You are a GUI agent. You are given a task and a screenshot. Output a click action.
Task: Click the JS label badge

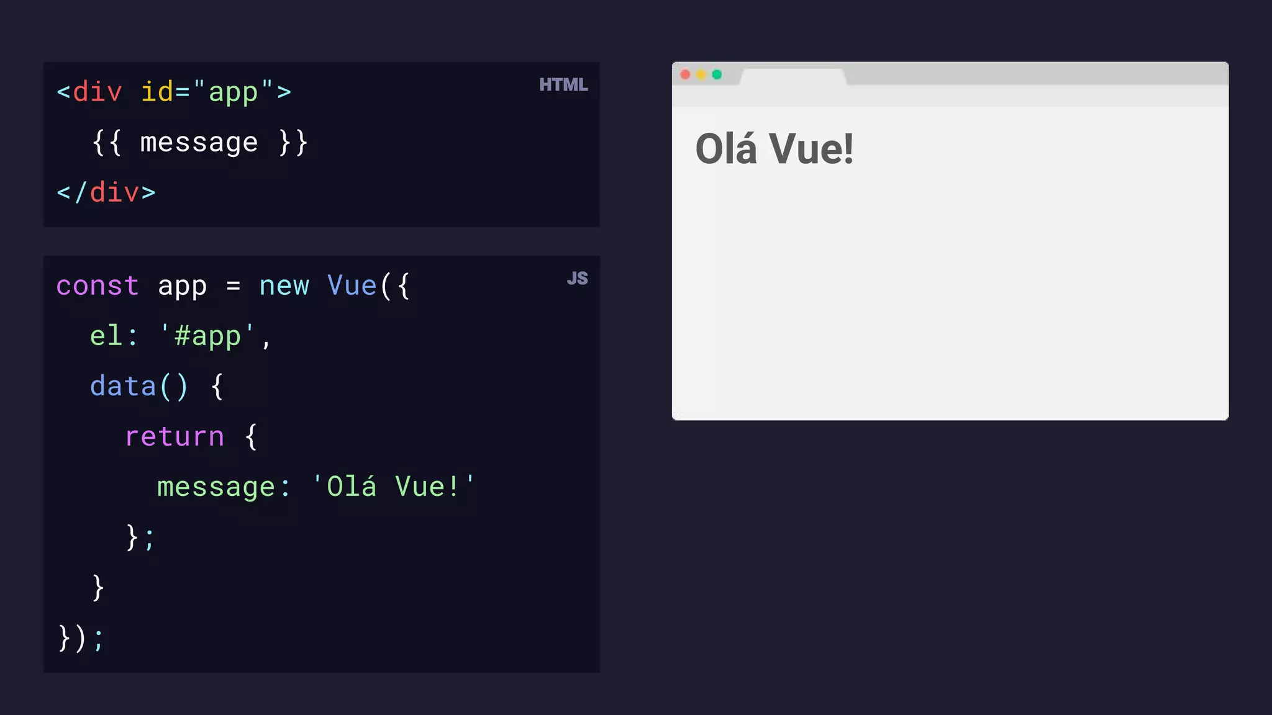coord(577,278)
